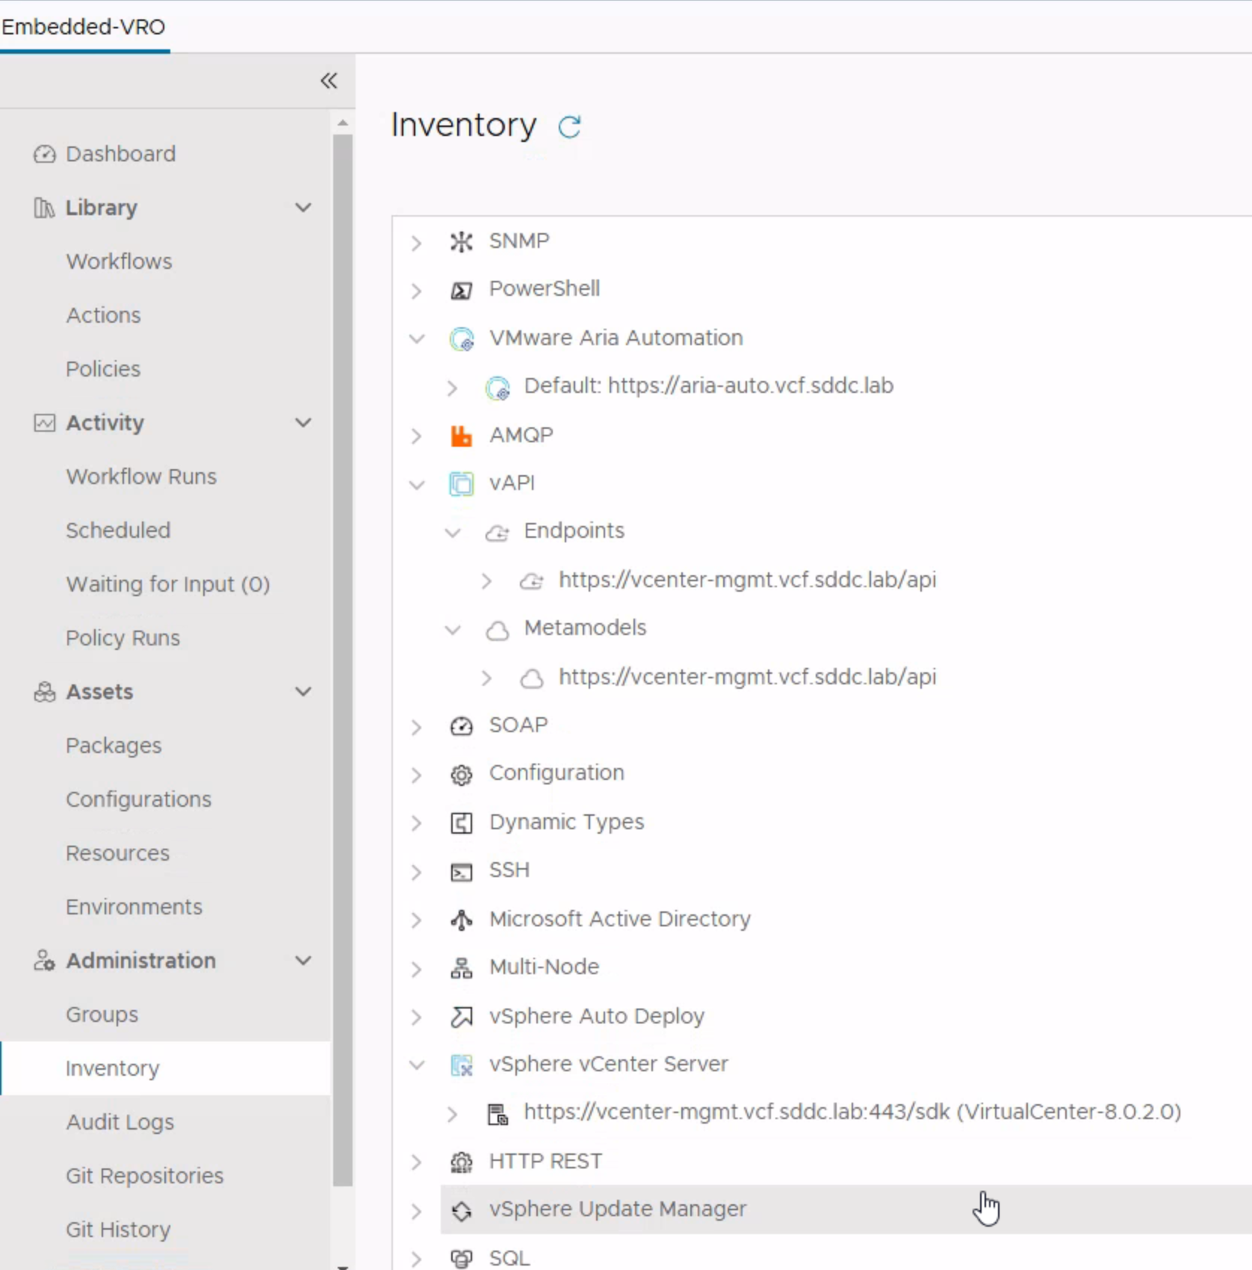1252x1270 pixels.
Task: Click the vAPI plugin icon
Action: coord(462,484)
